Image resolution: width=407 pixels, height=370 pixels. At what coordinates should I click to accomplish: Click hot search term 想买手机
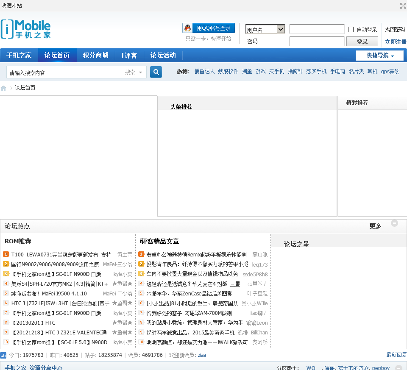(x=316, y=71)
